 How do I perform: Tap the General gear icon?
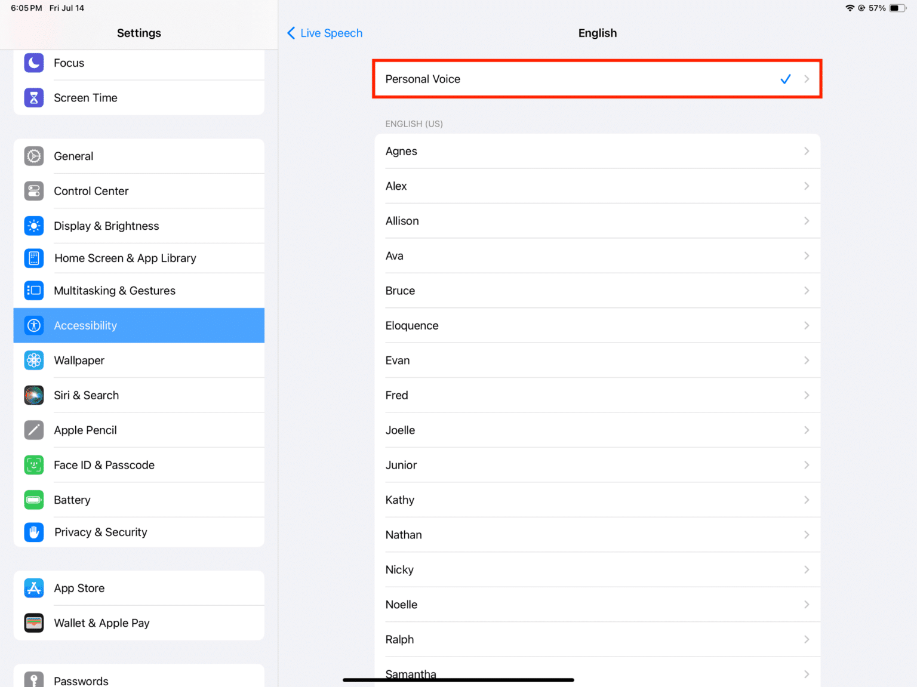(x=34, y=156)
